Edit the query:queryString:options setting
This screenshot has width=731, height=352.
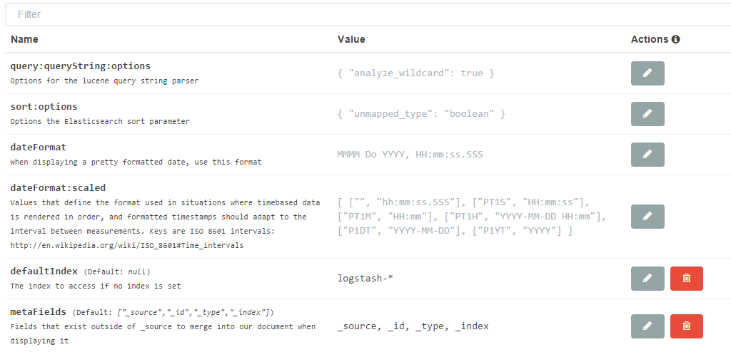tap(647, 73)
